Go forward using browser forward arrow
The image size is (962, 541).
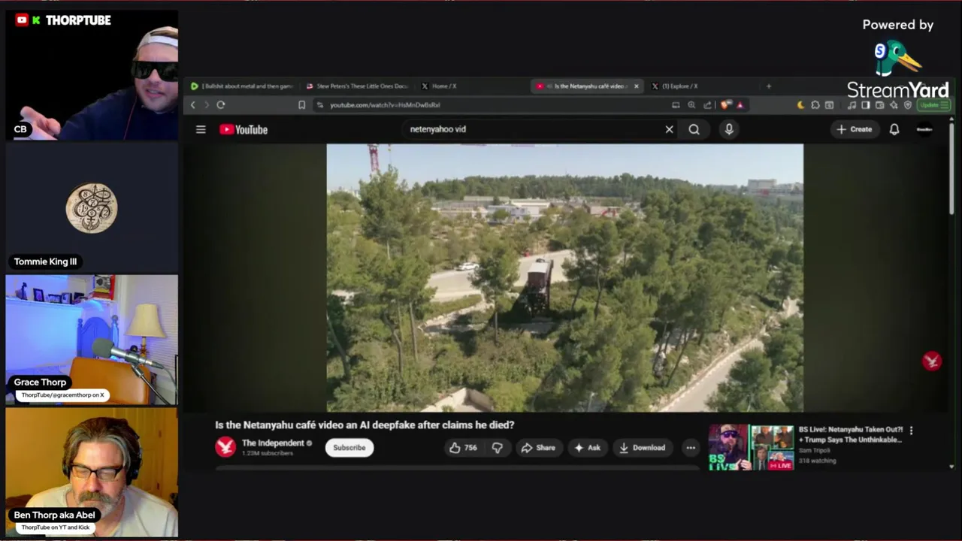pyautogui.click(x=207, y=105)
